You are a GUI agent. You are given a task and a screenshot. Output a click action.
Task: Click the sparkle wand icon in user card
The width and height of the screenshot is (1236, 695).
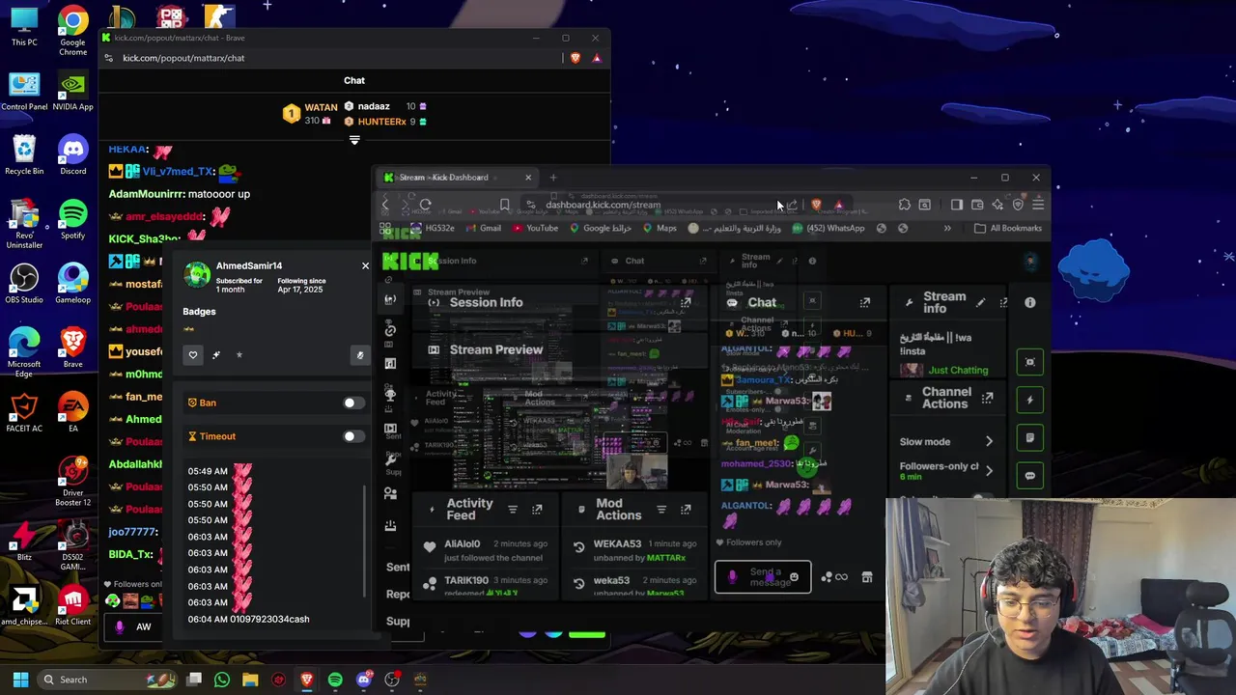pyautogui.click(x=216, y=355)
